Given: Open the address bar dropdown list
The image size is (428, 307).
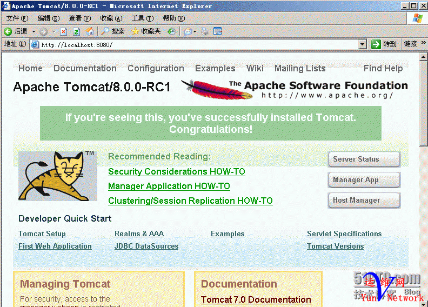Looking at the screenshot, I should [362, 44].
